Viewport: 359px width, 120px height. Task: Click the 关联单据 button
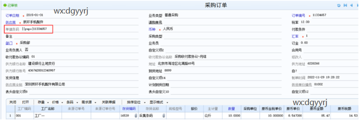pyautogui.click(x=109, y=102)
